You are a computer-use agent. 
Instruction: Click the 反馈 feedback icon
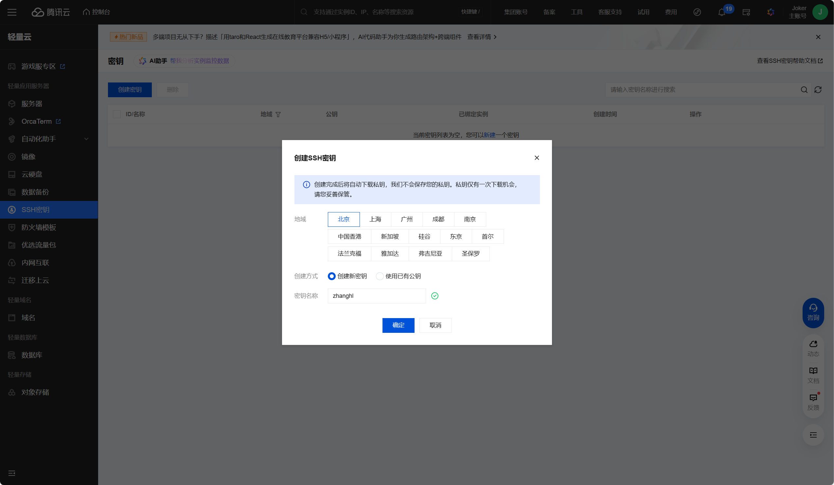click(x=813, y=402)
